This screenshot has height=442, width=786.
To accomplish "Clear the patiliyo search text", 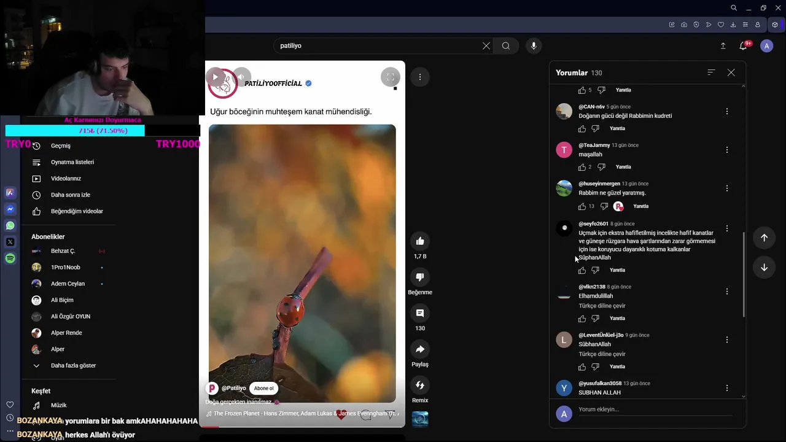I will (x=486, y=45).
